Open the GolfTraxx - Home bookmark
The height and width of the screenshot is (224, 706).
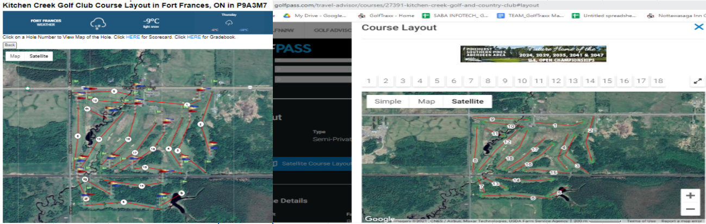(386, 16)
